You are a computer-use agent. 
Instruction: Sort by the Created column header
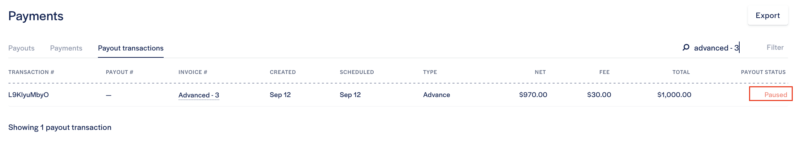[x=283, y=72]
